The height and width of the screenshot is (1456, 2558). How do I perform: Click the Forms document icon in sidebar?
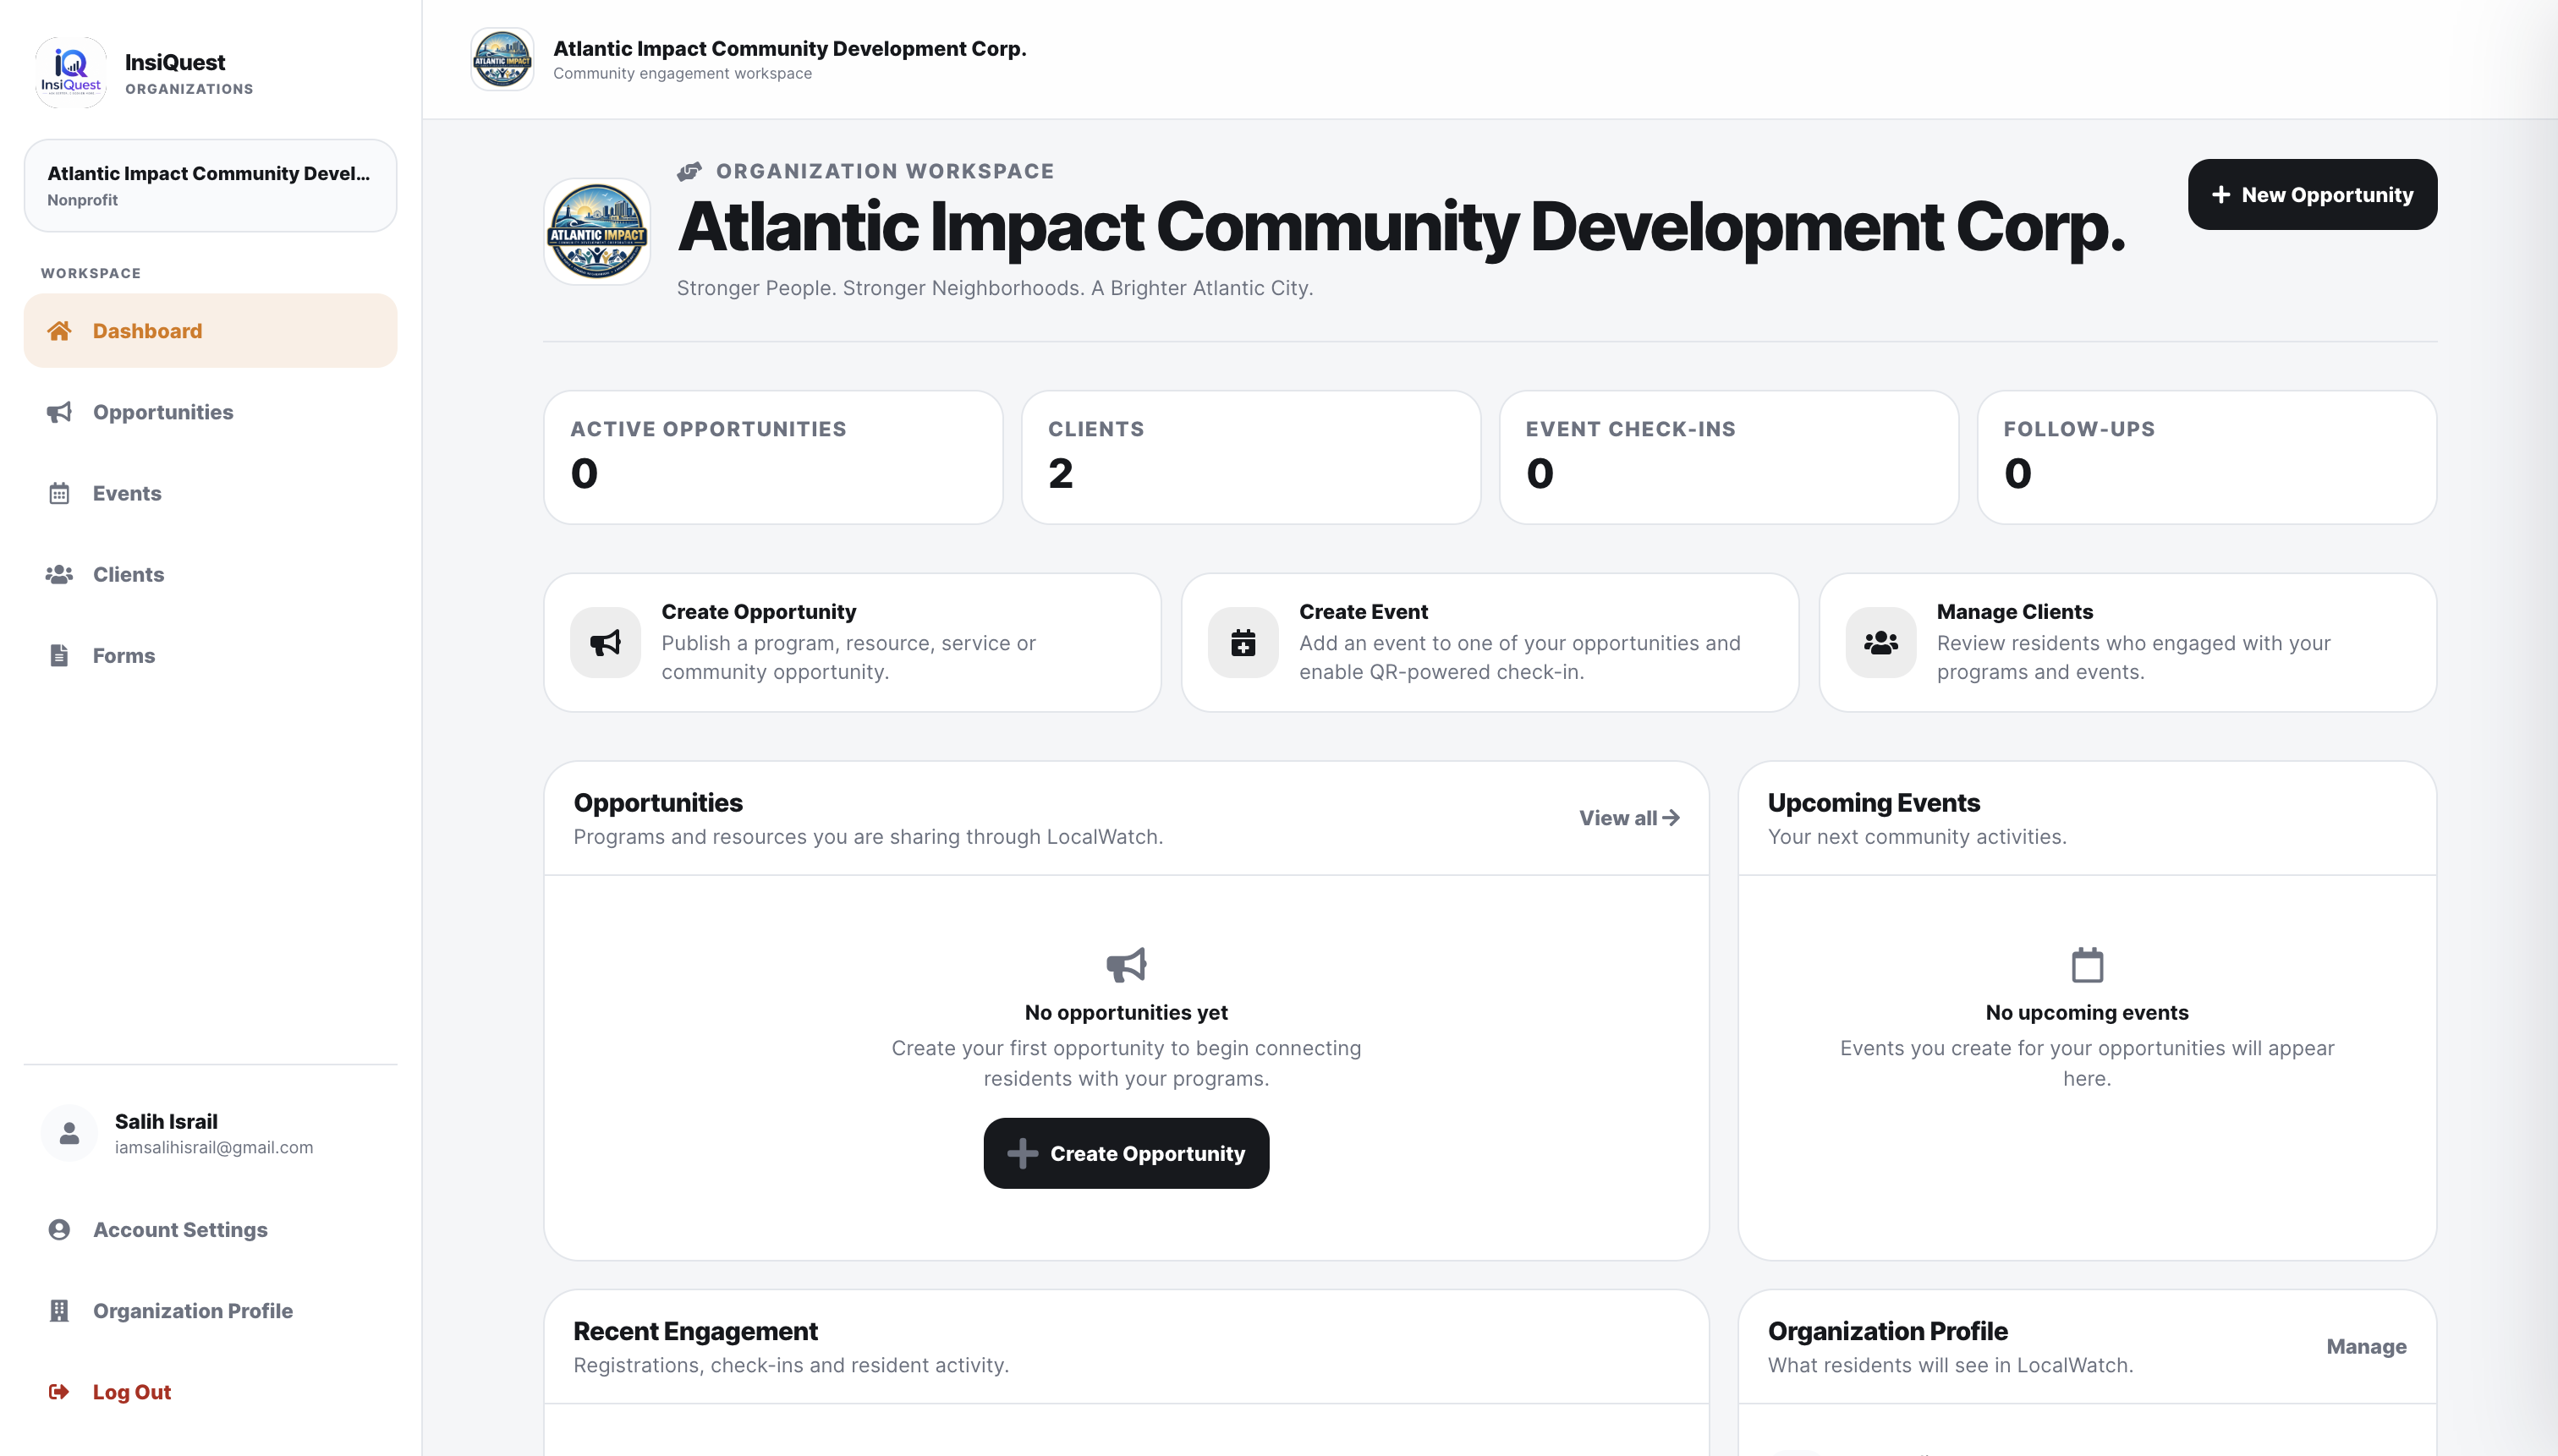59,655
